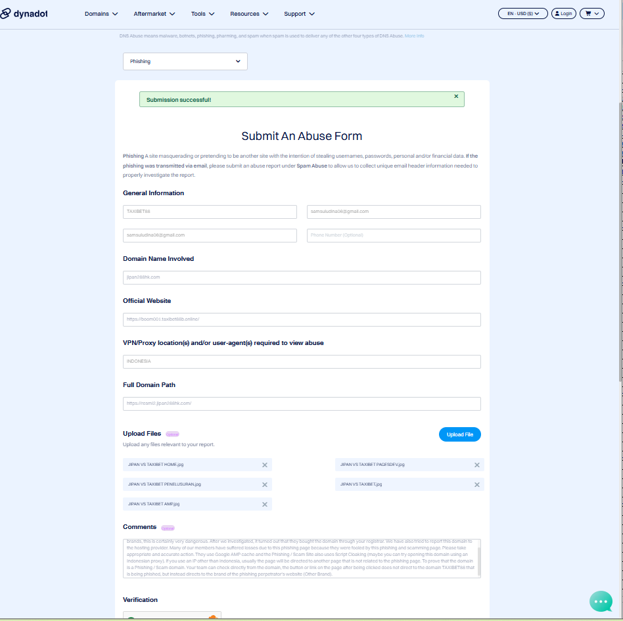Open the Domains menu
The image size is (623, 621).
click(101, 14)
